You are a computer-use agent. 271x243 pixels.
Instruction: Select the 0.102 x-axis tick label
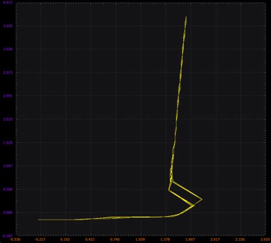[66, 240]
